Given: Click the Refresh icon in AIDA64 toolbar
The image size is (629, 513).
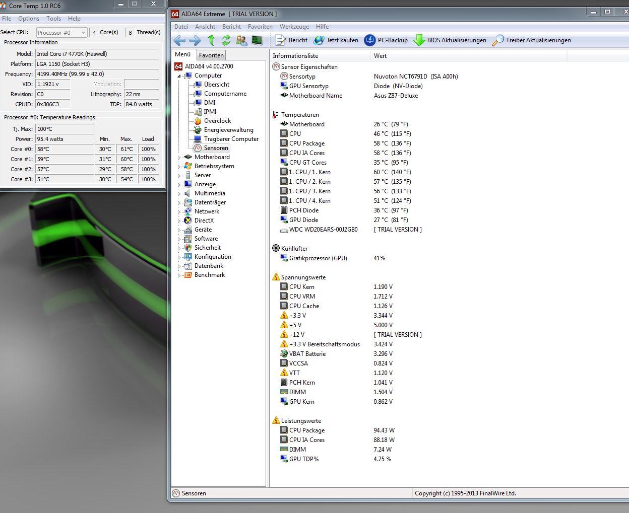Looking at the screenshot, I should [226, 40].
